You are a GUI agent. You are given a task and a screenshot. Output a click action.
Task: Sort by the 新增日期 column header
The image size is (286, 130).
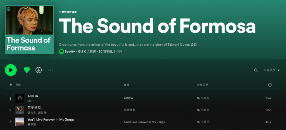coord(202,85)
